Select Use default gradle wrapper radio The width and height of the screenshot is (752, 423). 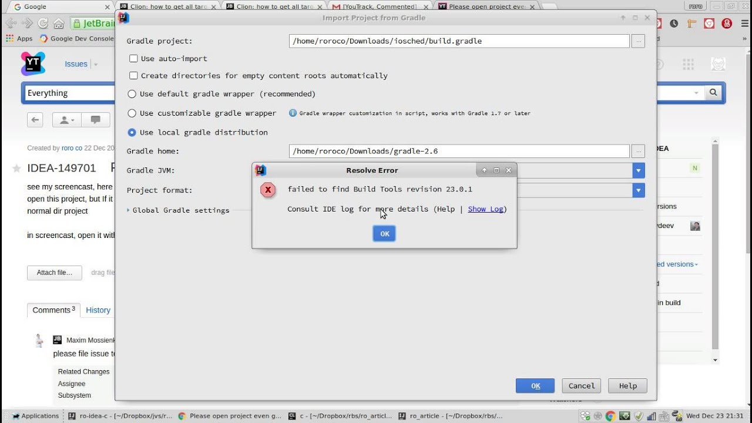(x=132, y=94)
